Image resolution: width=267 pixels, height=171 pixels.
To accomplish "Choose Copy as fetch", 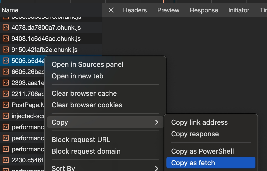I will click(193, 163).
